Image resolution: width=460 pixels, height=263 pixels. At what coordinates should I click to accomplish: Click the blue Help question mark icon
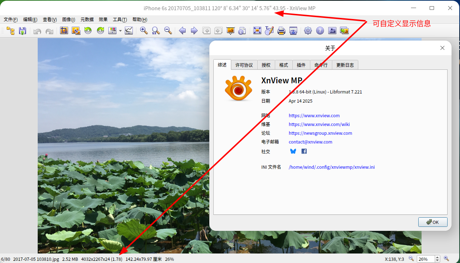[x=320, y=31]
